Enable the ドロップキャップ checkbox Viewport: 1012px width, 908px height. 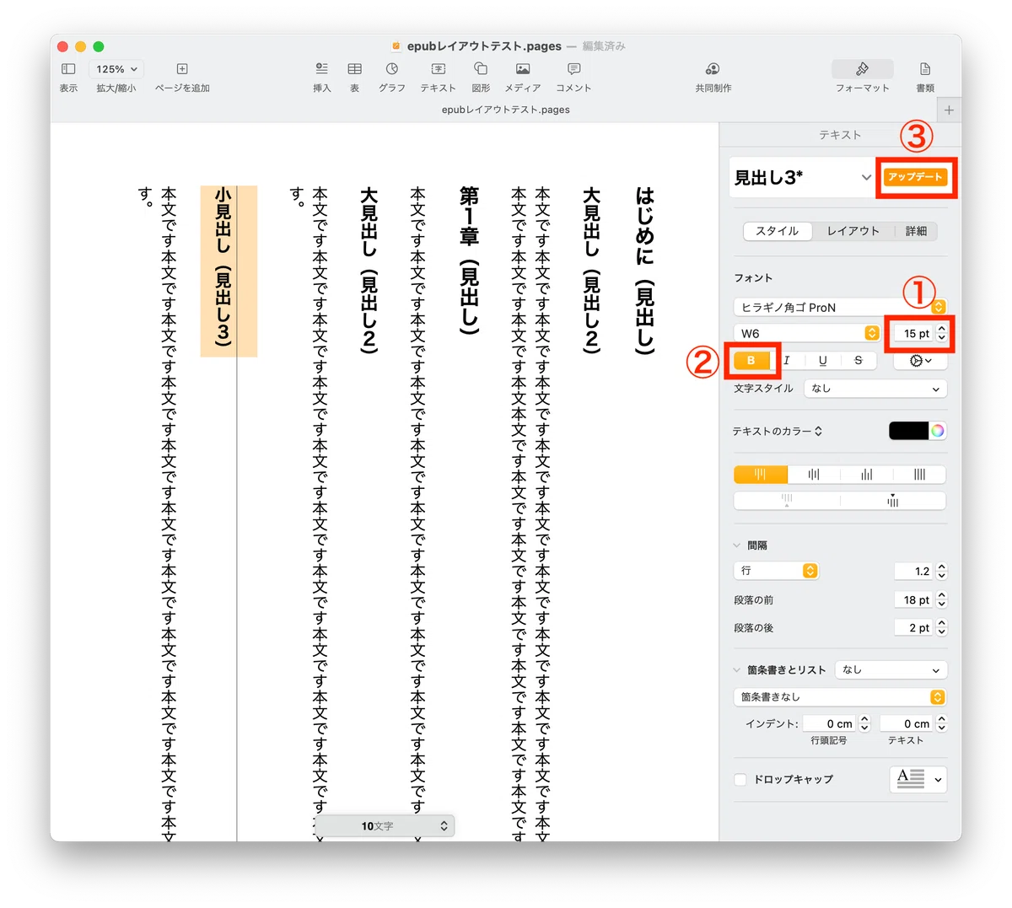click(740, 780)
